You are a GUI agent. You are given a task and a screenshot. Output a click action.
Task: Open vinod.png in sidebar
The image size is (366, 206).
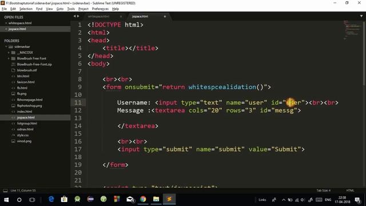point(24,141)
